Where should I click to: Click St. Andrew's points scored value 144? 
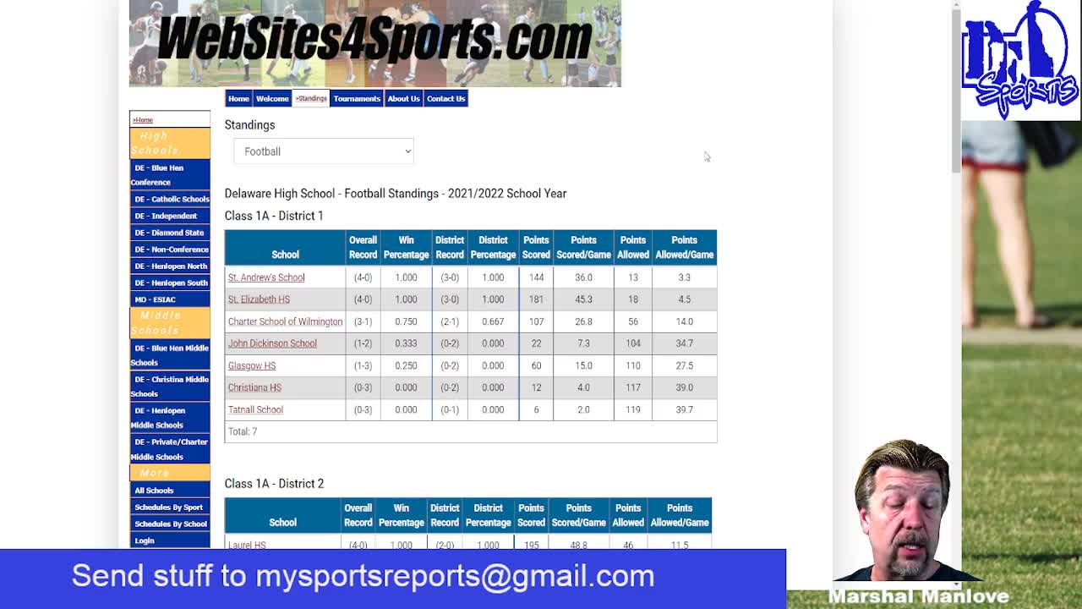pyautogui.click(x=536, y=277)
